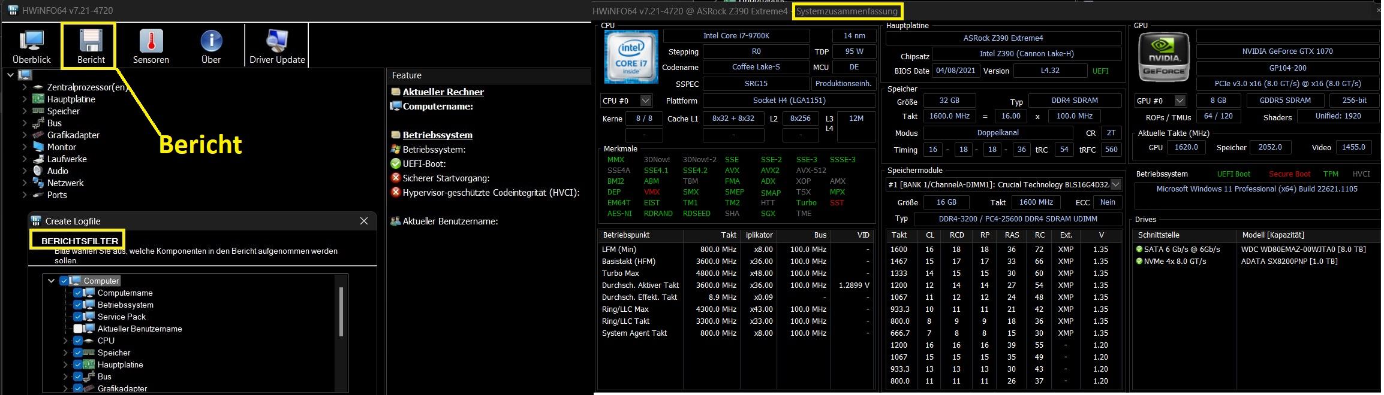Close the Create Logfile dialog
Screen dimensions: 1384x395
coord(363,221)
